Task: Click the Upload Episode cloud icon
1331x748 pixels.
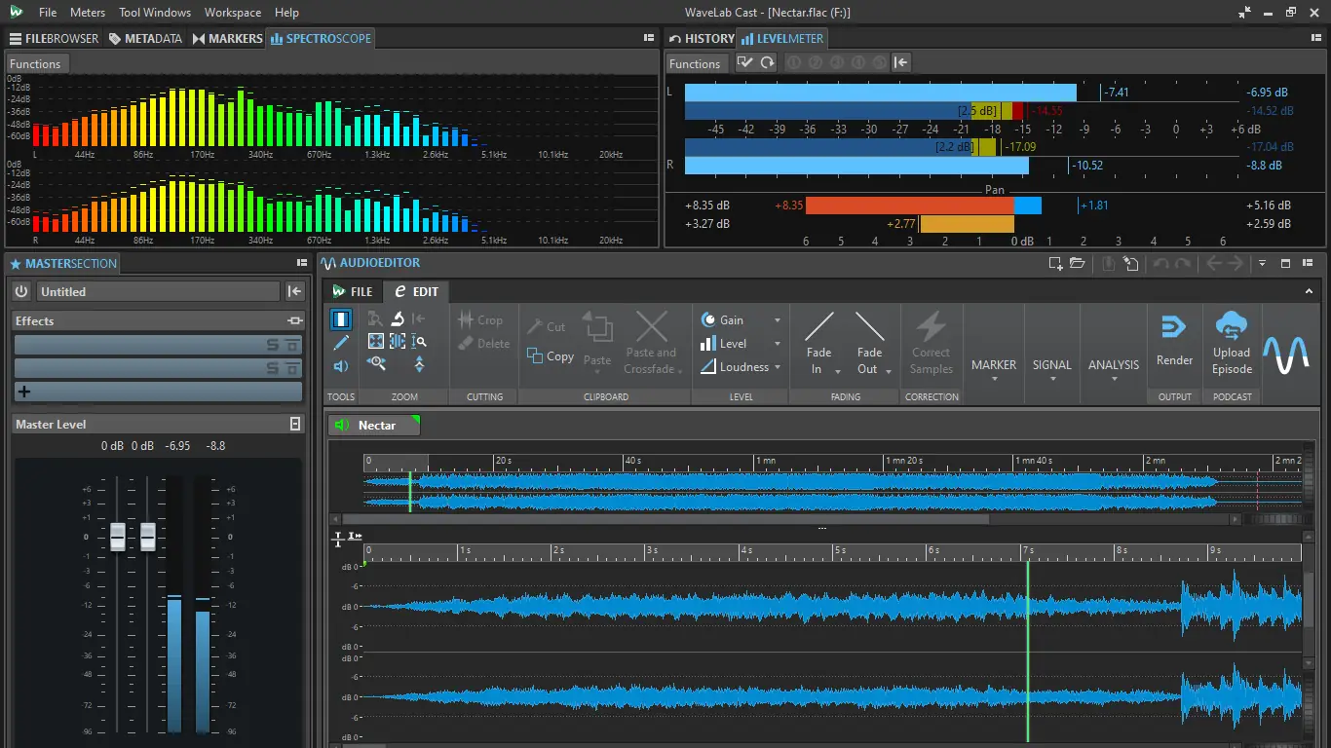Action: [x=1232, y=325]
